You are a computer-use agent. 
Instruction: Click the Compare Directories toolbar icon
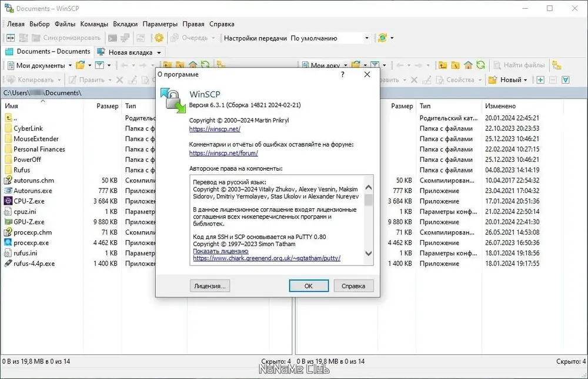tap(11, 38)
